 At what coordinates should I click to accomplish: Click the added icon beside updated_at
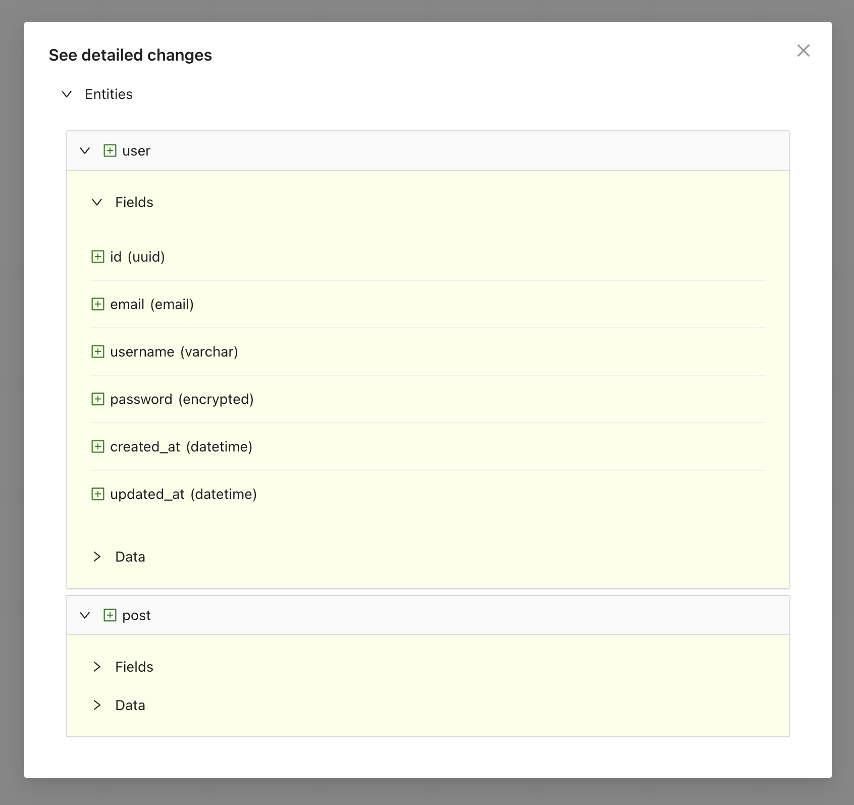[97, 494]
